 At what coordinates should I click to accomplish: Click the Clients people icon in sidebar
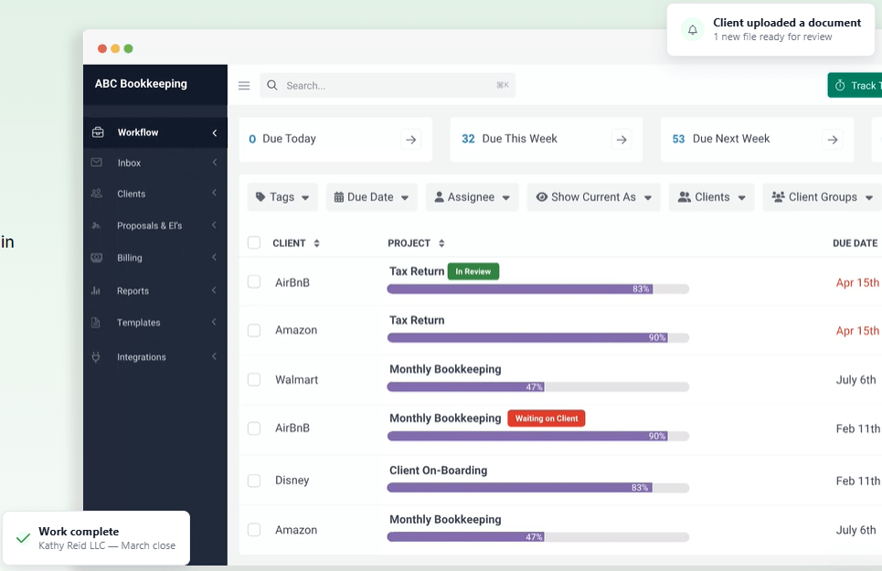97,194
